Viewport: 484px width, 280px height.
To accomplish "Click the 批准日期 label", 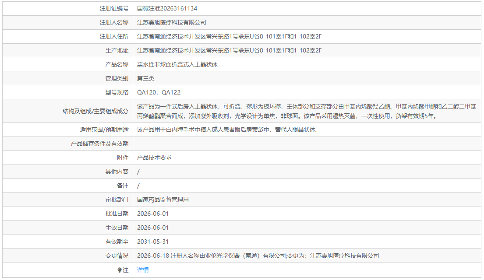I will pyautogui.click(x=117, y=213).
